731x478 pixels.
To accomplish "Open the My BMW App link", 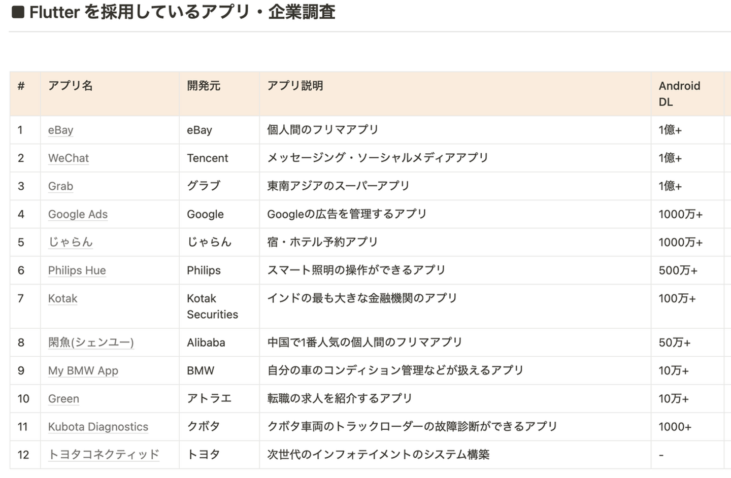I will pos(83,370).
